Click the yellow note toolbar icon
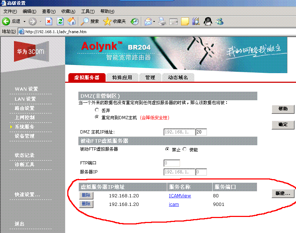The image size is (296, 233). pos(185,21)
